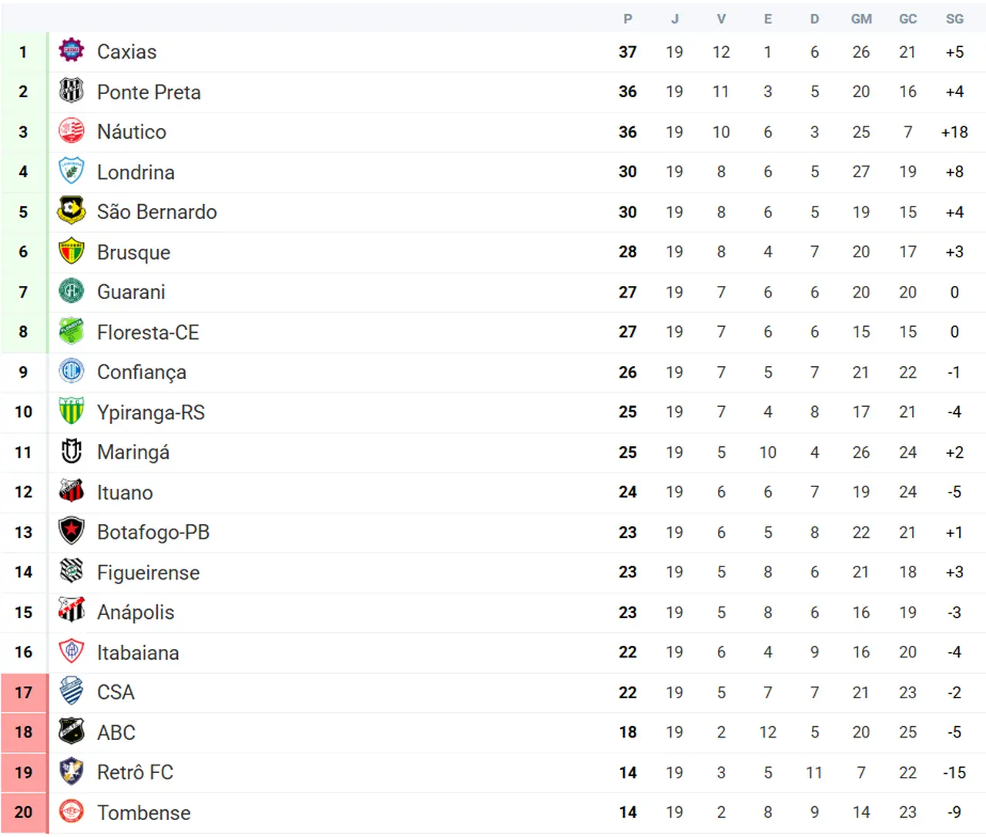Select the Botafogo-PB star crest
This screenshot has width=986, height=837.
coord(72,532)
